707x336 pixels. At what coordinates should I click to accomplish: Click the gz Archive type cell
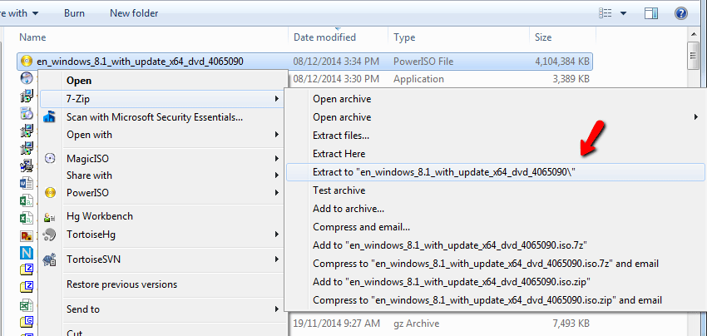point(416,324)
